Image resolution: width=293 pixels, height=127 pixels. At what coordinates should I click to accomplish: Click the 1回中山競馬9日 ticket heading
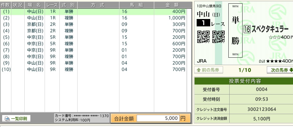[209, 6]
